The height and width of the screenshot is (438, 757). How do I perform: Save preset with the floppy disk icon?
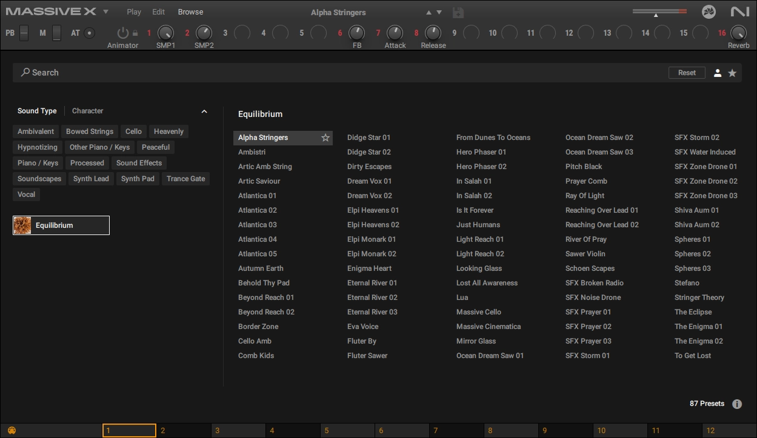(458, 12)
